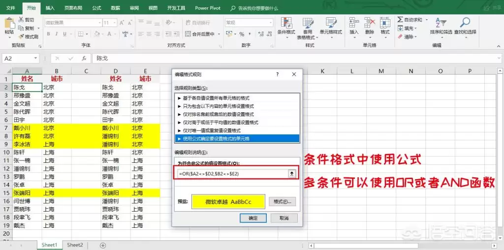Click the 格式(F)... button in the dialog
The height and width of the screenshot is (250, 504).
pyautogui.click(x=282, y=201)
